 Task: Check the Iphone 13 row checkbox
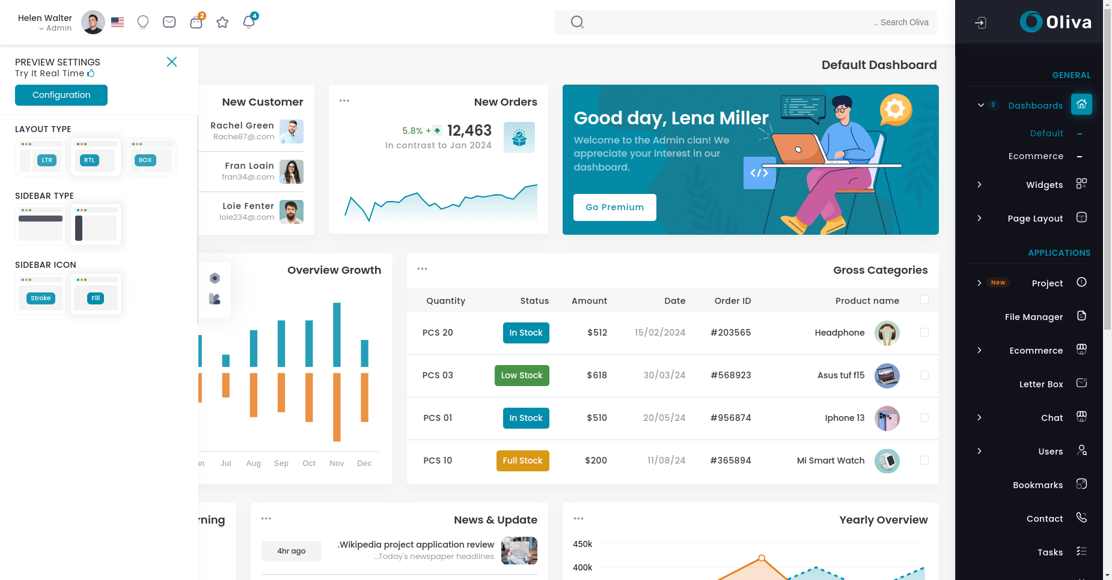pyautogui.click(x=924, y=418)
